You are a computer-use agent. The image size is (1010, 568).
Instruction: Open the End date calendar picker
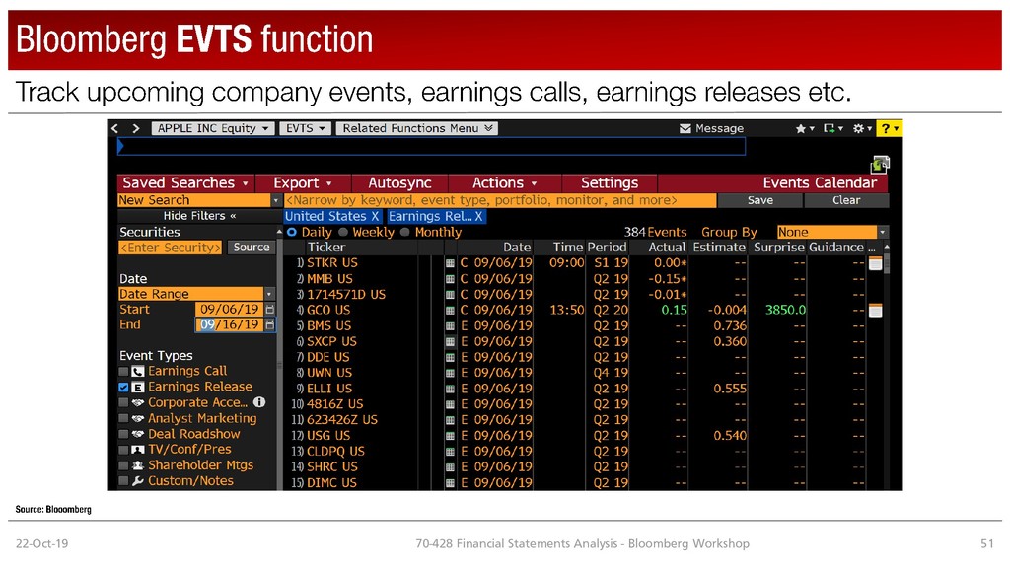click(x=270, y=324)
